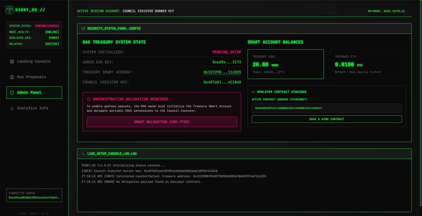Focus the active contract address input field
Viewport: 422px width, 216px height.
pos(327,108)
